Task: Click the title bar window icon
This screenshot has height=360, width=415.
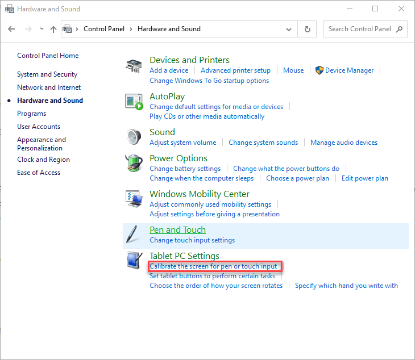Action: pyautogui.click(x=10, y=9)
